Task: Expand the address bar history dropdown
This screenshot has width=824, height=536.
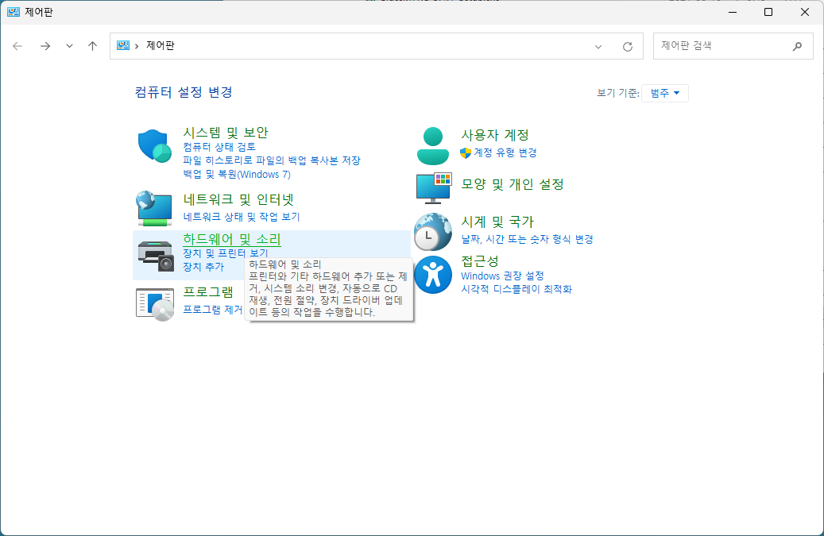Action: tap(598, 46)
